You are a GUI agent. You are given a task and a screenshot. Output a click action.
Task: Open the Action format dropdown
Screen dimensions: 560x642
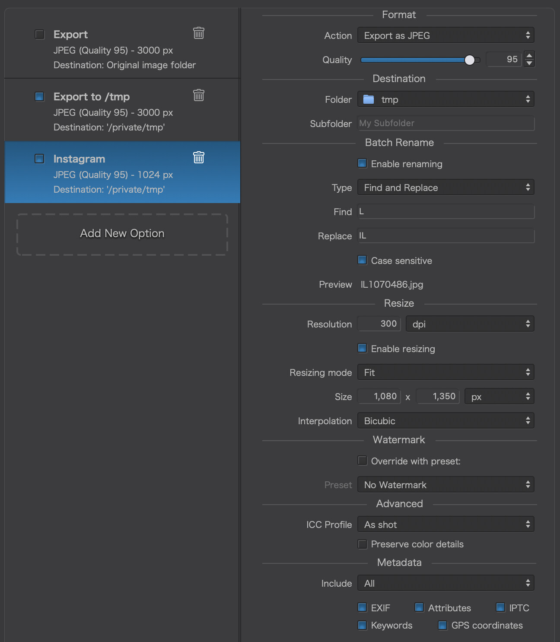(445, 35)
